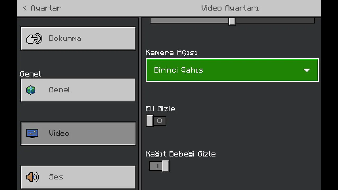Click the Kamera Açısı label
This screenshot has width=338, height=190.
tap(171, 53)
